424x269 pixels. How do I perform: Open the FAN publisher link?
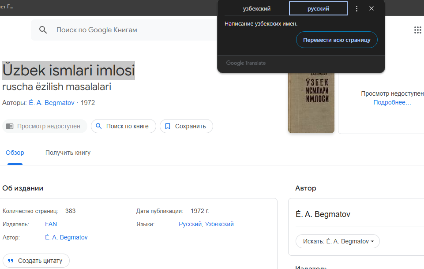tap(51, 224)
